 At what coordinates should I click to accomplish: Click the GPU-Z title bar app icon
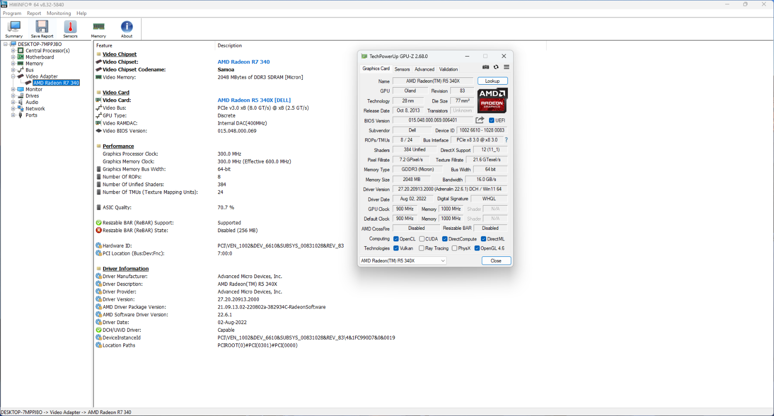(x=364, y=56)
